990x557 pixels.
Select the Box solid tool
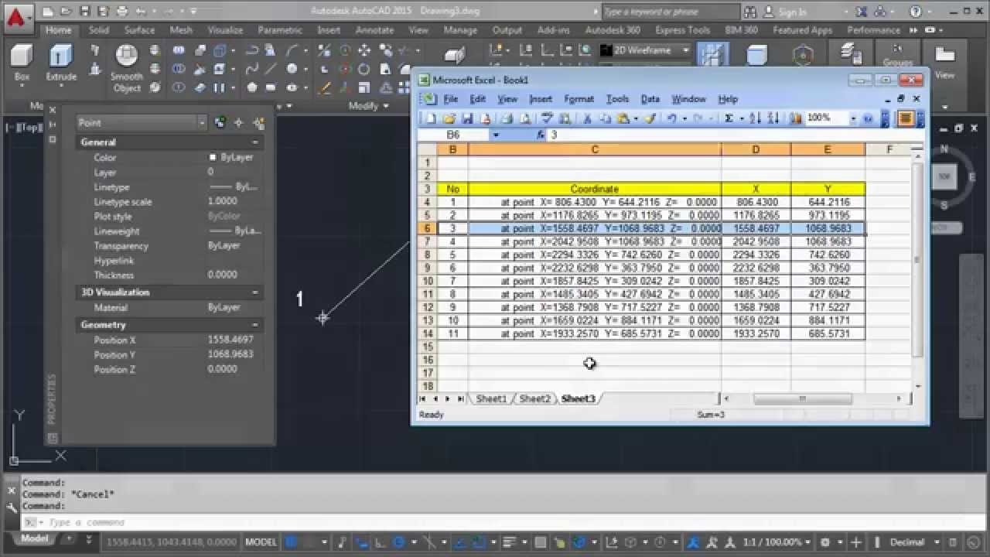(22, 63)
